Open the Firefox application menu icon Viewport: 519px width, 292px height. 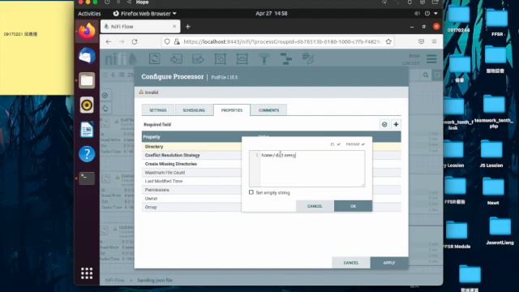coord(435,41)
